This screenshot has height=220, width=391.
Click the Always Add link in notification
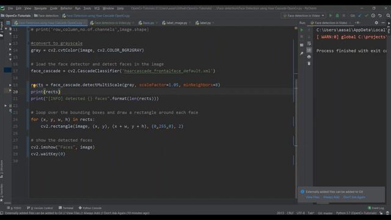pyautogui.click(x=331, y=197)
